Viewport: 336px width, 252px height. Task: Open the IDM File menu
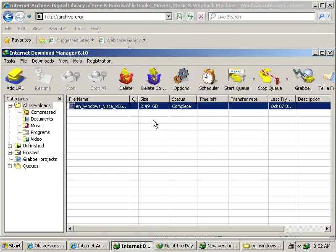point(24,61)
